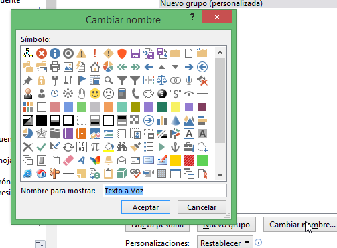Image resolution: width=337 pixels, height=248 pixels.
Task: Choose the warning triangle symbol
Action: [82, 53]
